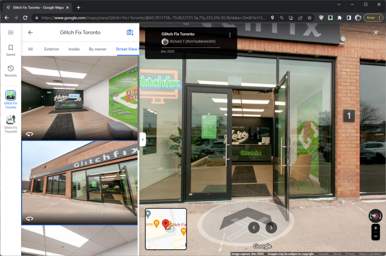This screenshot has height=256, width=386.
Task: Zoom out on the Street View image
Action: click(376, 236)
